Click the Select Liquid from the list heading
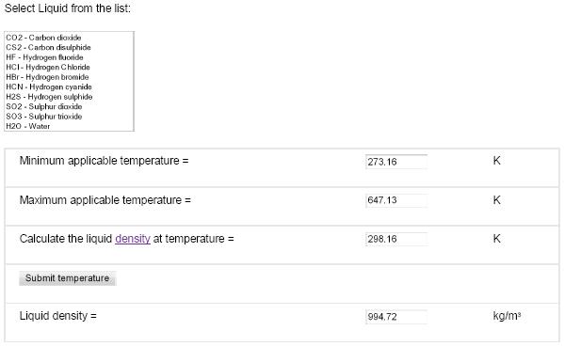 [x=68, y=8]
